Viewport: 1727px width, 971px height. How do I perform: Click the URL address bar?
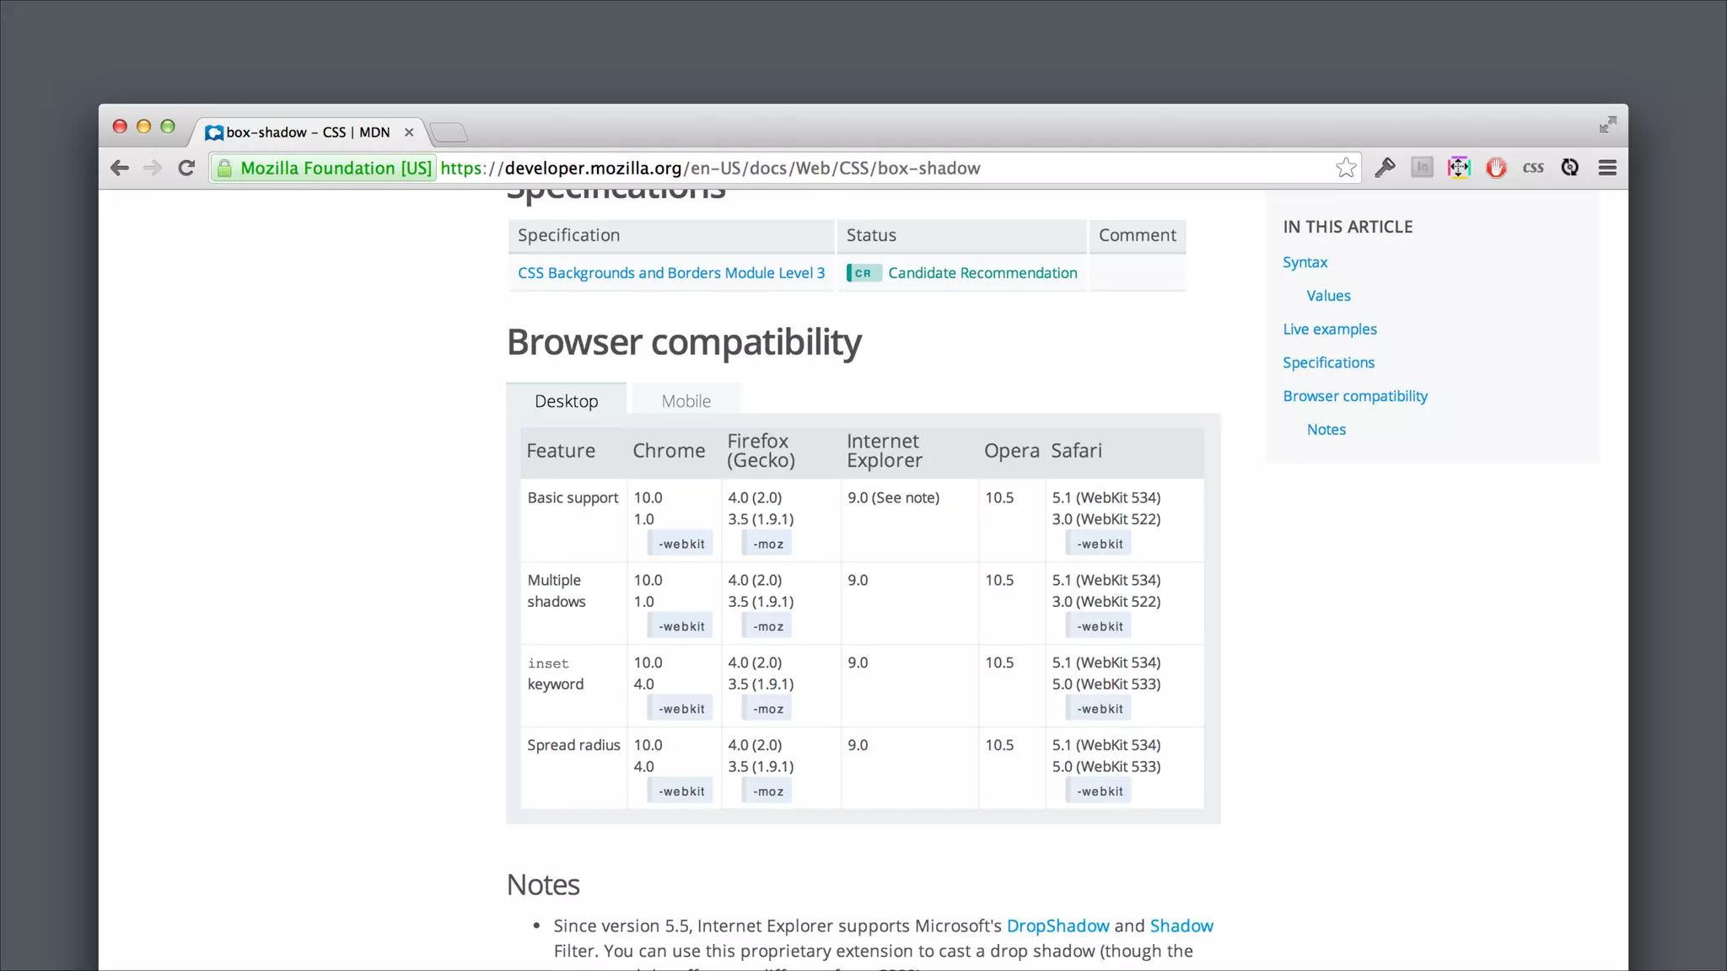coord(843,168)
